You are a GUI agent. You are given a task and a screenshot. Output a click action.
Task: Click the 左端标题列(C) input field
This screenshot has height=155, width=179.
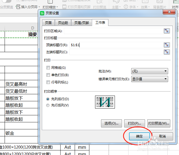coord(117,52)
